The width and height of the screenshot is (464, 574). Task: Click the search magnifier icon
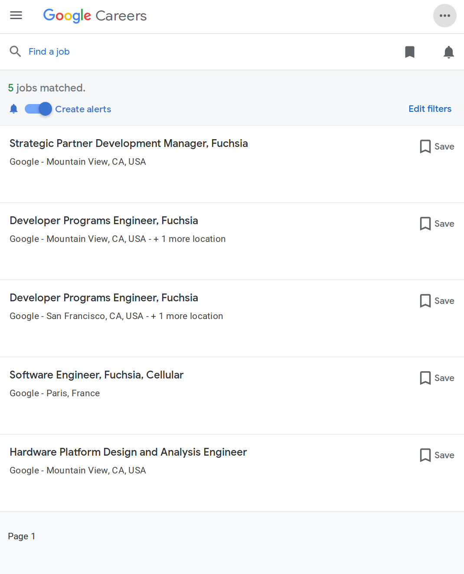coord(15,52)
